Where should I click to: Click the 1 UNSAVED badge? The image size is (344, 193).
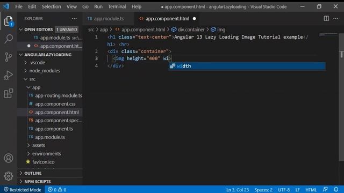coord(67,29)
